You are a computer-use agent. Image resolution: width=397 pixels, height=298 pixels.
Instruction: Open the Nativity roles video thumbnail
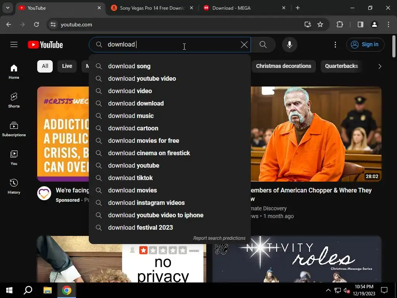coord(297,259)
